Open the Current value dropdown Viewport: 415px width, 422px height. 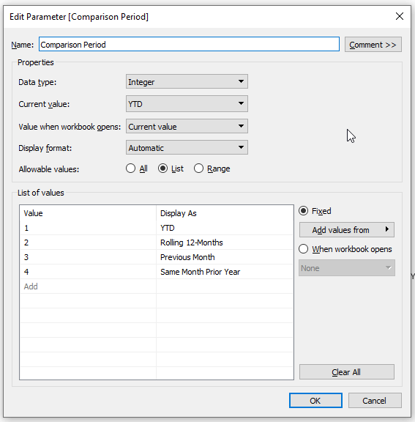tap(187, 103)
